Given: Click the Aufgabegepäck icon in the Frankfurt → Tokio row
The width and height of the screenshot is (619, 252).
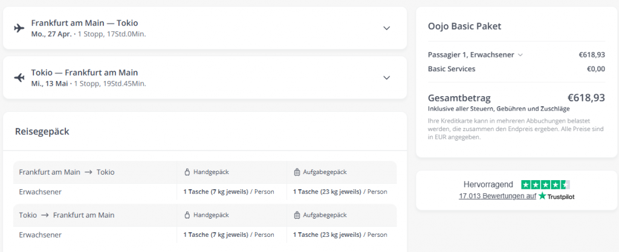Looking at the screenshot, I should pos(297,172).
